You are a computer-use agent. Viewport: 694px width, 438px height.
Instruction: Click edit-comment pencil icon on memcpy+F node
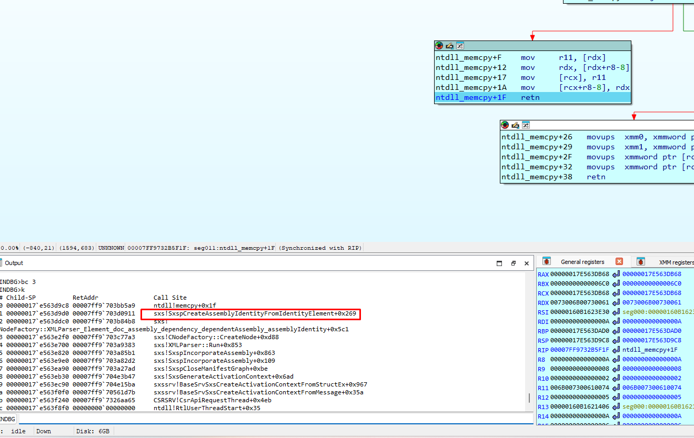point(449,46)
